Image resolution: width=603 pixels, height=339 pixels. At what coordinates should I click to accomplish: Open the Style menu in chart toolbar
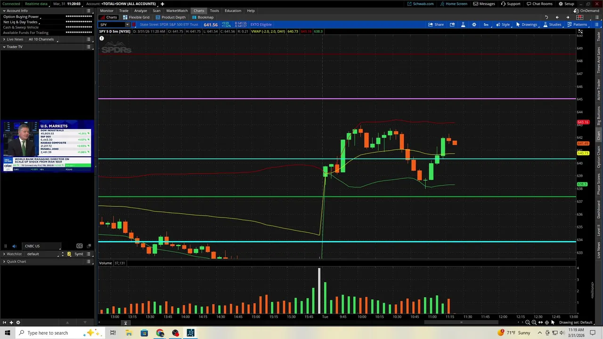(503, 24)
